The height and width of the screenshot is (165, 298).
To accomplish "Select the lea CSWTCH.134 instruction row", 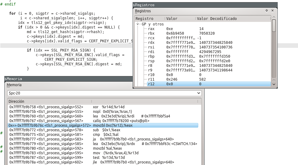I will coord(103,144).
